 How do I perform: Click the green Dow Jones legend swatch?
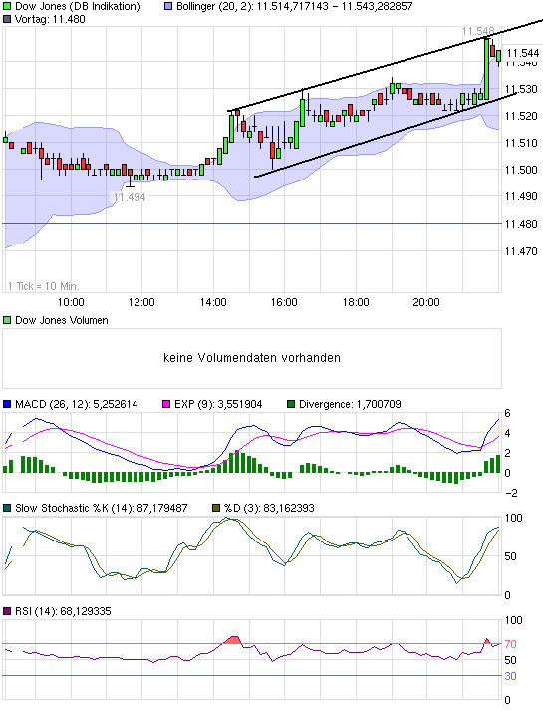coord(7,6)
